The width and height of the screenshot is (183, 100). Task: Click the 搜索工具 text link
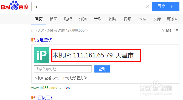pos(172,30)
